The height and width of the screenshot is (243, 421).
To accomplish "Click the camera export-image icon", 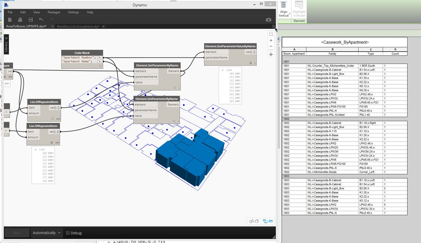I will tap(268, 20).
